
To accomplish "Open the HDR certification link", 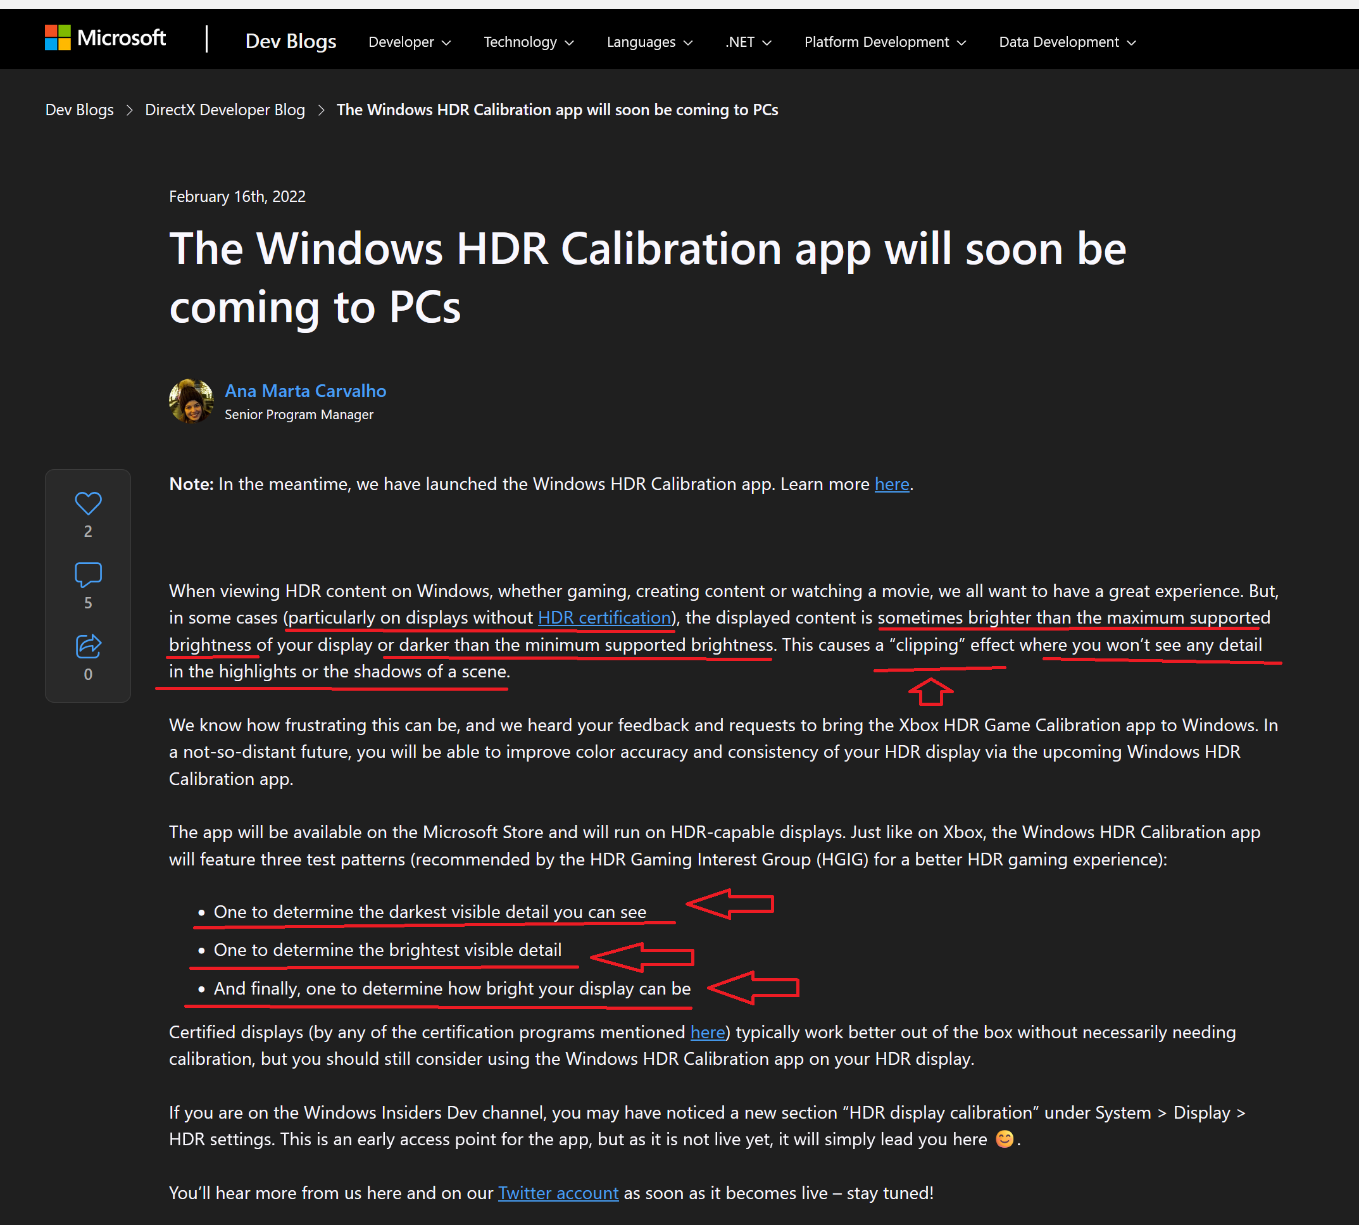I will coord(604,617).
